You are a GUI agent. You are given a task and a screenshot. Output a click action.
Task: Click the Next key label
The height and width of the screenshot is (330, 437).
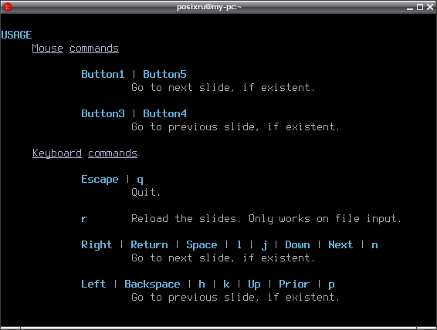[340, 245]
